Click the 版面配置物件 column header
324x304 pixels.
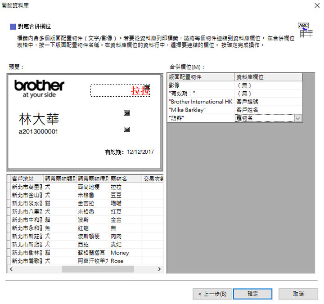[x=201, y=77]
